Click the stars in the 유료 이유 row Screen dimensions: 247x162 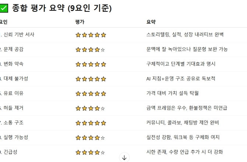(91, 94)
